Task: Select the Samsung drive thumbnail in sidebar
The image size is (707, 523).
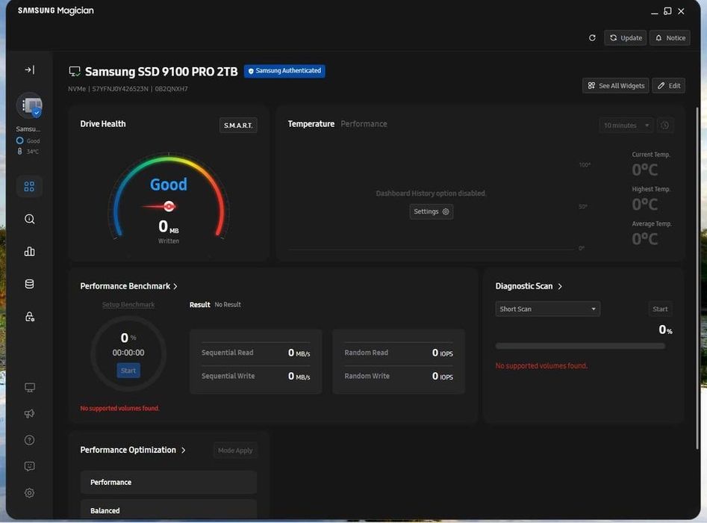Action: [30, 106]
